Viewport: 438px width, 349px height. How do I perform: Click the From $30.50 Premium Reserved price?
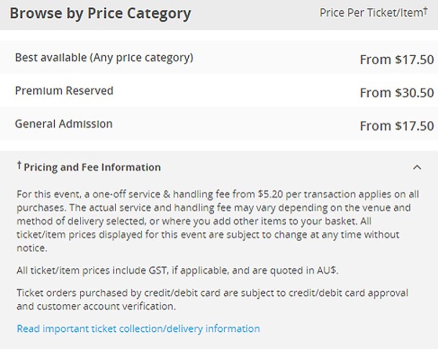point(396,93)
